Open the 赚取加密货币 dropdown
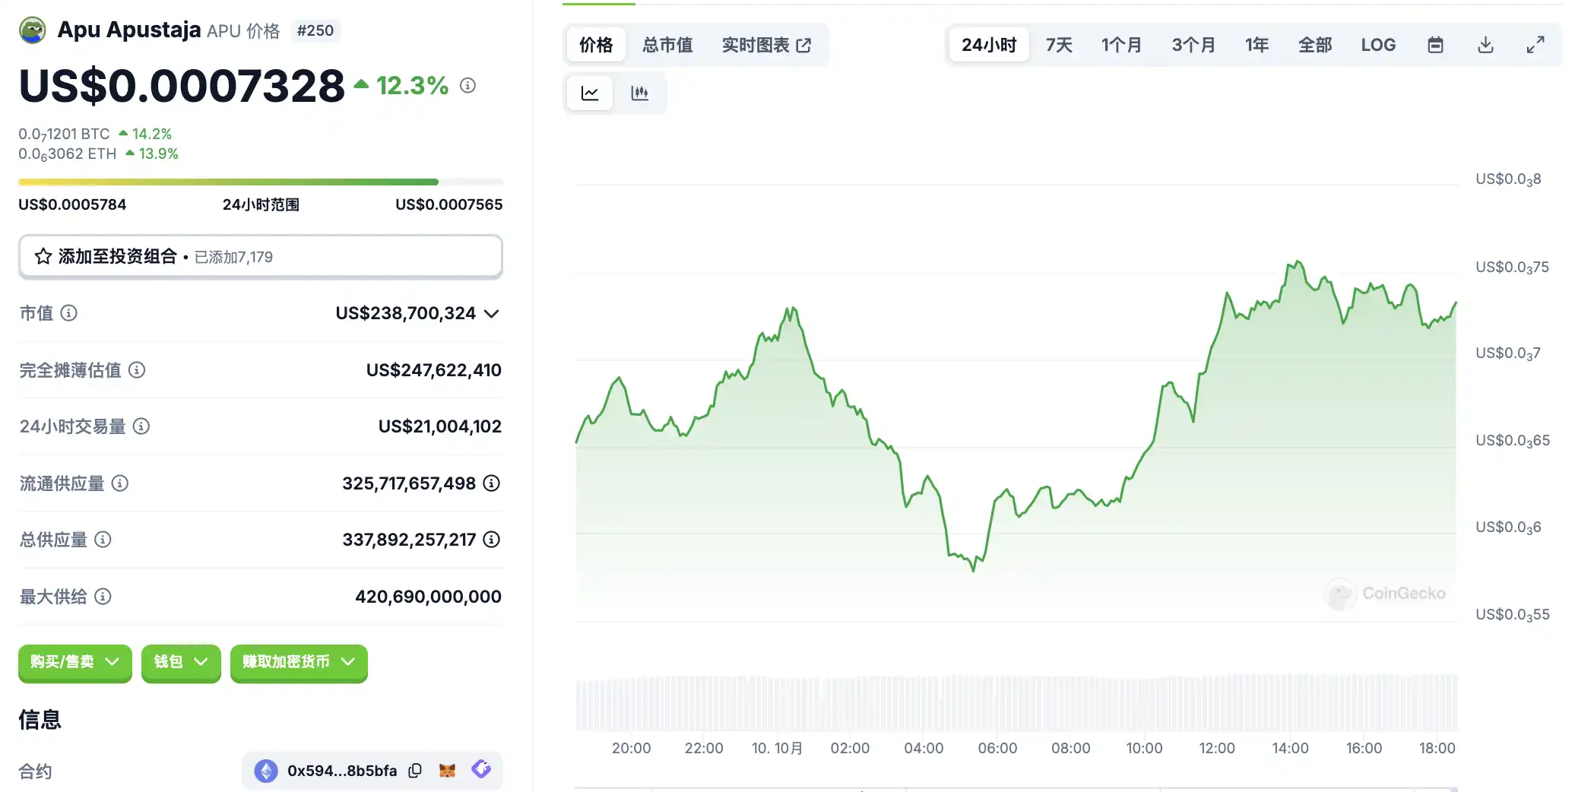The width and height of the screenshot is (1575, 792). 299,662
